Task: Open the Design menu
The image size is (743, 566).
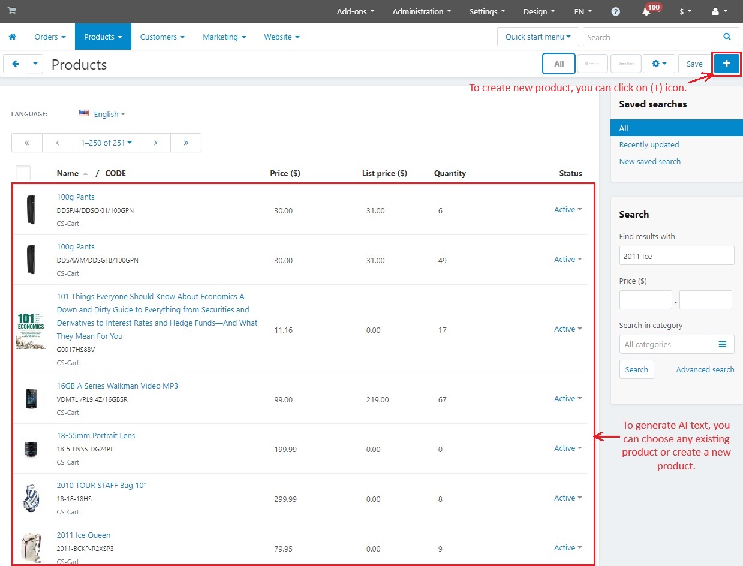Action: (x=539, y=11)
